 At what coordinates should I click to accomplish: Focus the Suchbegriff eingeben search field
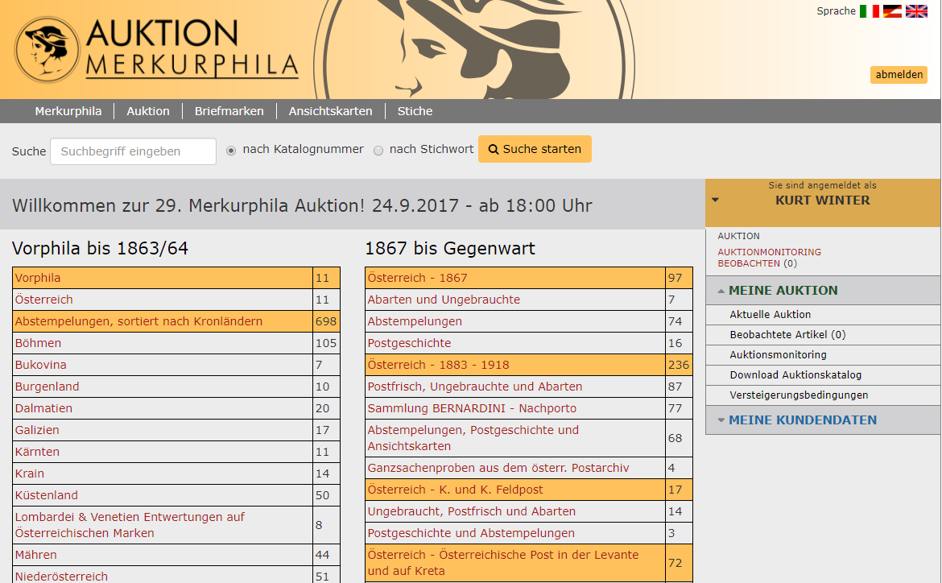coord(134,151)
